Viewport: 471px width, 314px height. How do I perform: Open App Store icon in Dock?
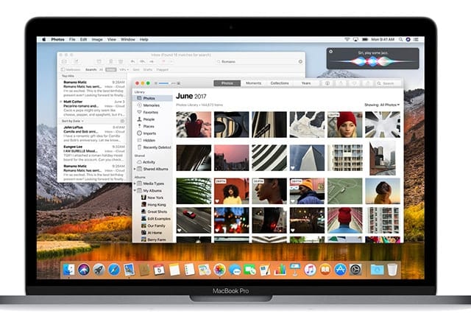tap(340, 270)
